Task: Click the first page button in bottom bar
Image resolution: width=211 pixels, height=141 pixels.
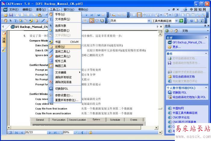Action: tap(16, 133)
